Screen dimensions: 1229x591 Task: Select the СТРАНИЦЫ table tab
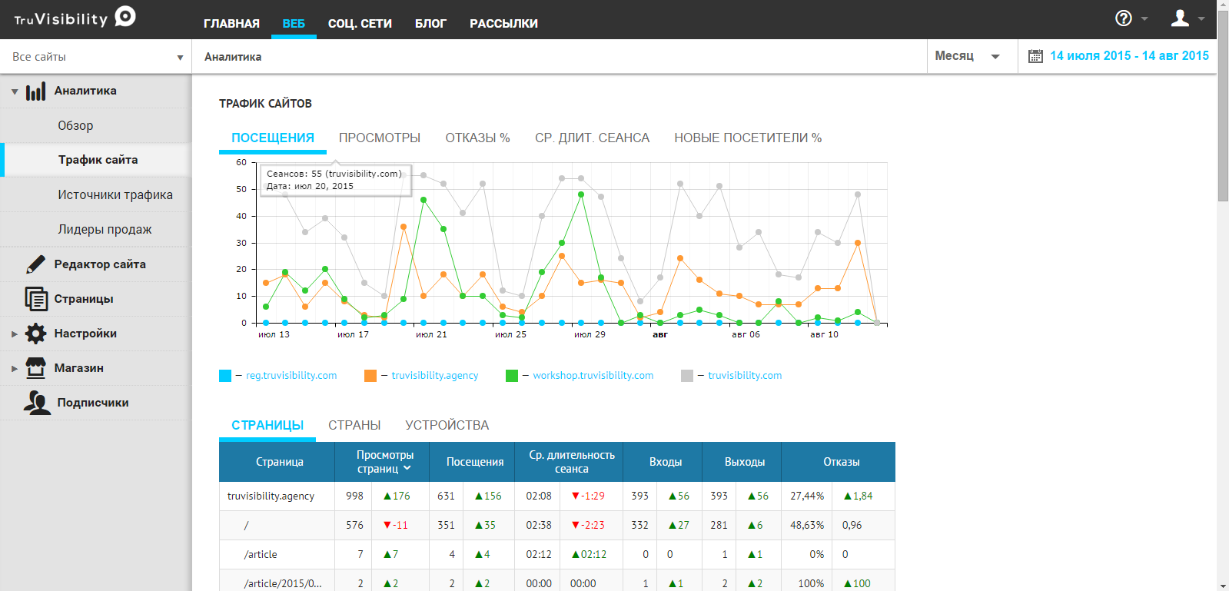coord(267,426)
